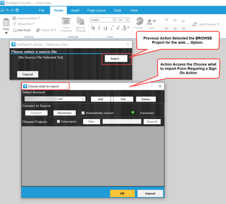Image resolution: width=226 pixels, height=204 pixels.
Task: Click the Filter button
Action: pyautogui.click(x=91, y=121)
